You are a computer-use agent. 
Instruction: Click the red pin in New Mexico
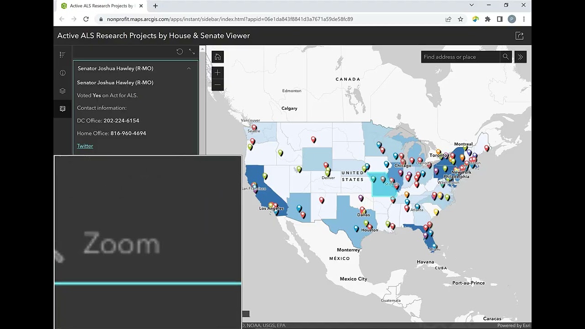click(322, 200)
